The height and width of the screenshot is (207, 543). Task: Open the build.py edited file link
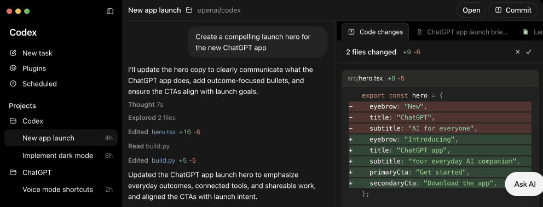pos(164,160)
